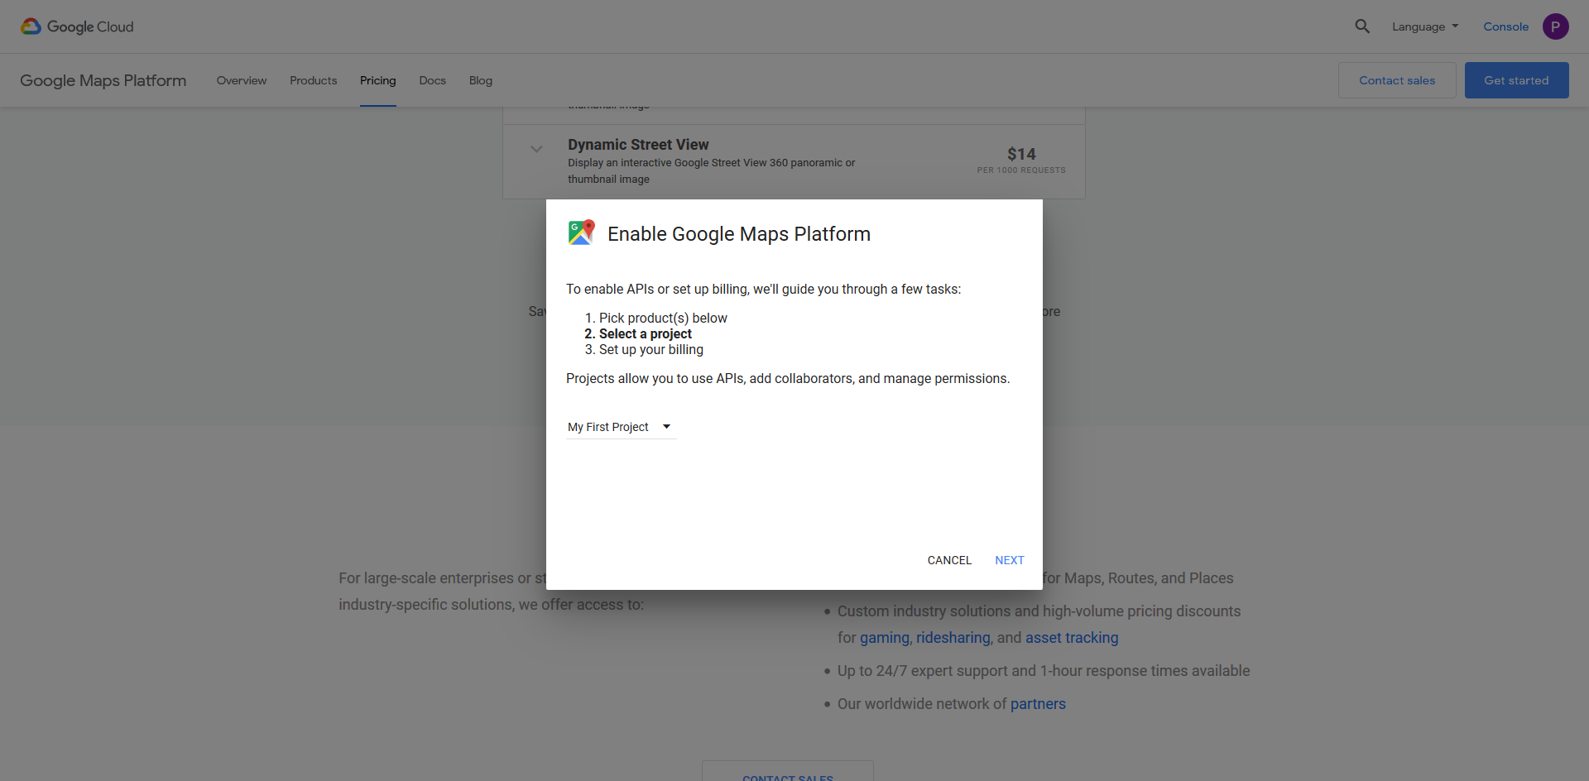
Task: Open the Blog tab
Action: click(481, 80)
